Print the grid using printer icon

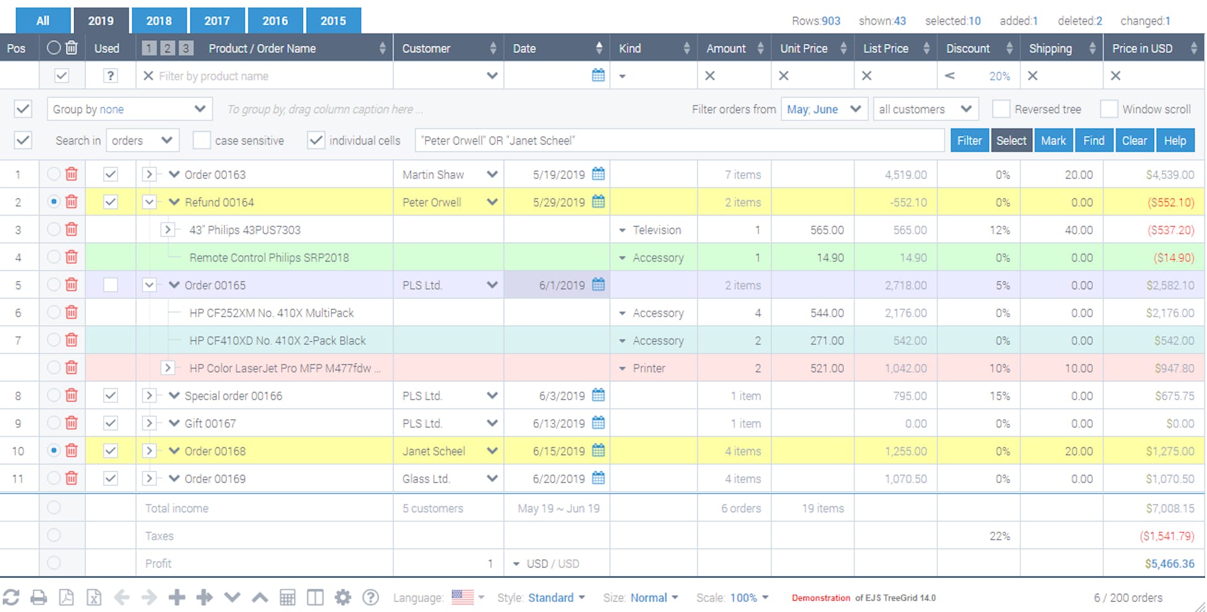38,597
